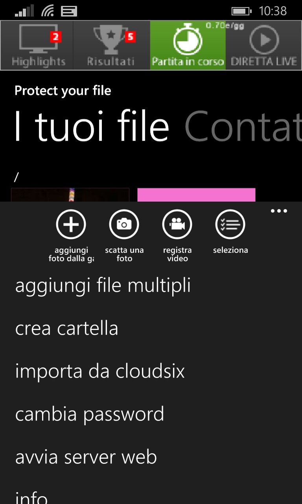Tap the Partita in corso stopwatch tile

pyautogui.click(x=188, y=45)
